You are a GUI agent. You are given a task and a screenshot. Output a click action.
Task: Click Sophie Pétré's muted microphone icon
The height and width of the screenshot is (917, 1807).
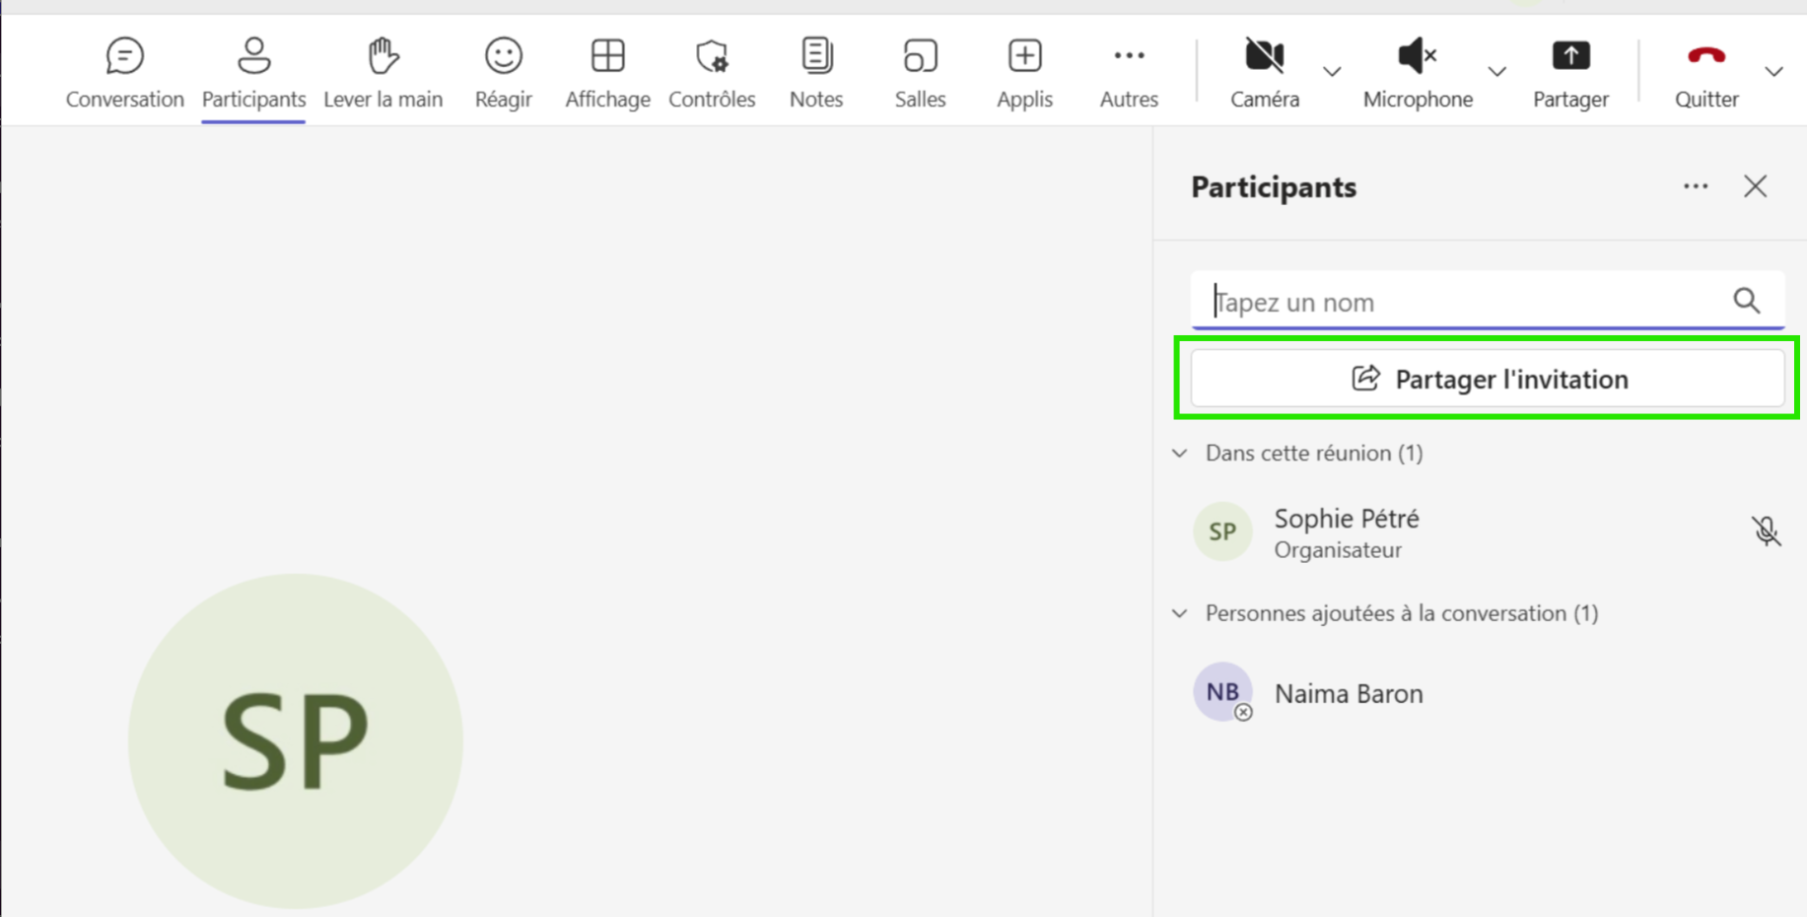[x=1766, y=531]
